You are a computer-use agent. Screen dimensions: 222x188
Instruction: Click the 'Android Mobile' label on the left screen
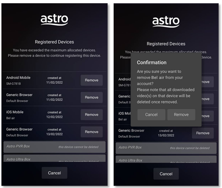[18, 78]
